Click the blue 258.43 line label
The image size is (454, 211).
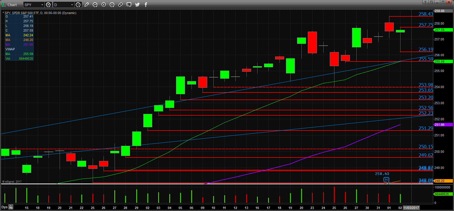click(426, 14)
